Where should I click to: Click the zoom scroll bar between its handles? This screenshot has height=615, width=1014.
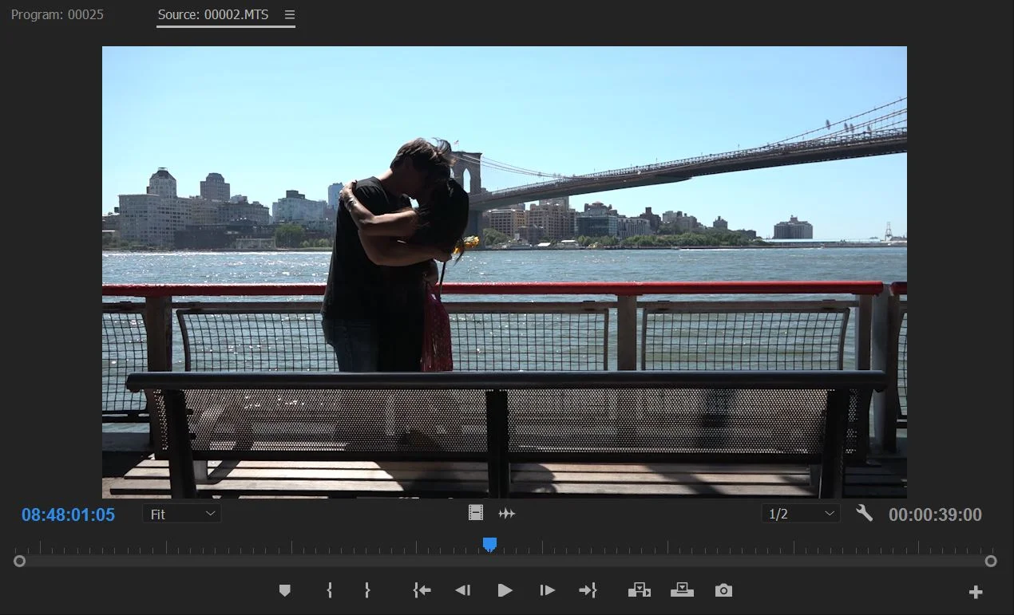(505, 562)
